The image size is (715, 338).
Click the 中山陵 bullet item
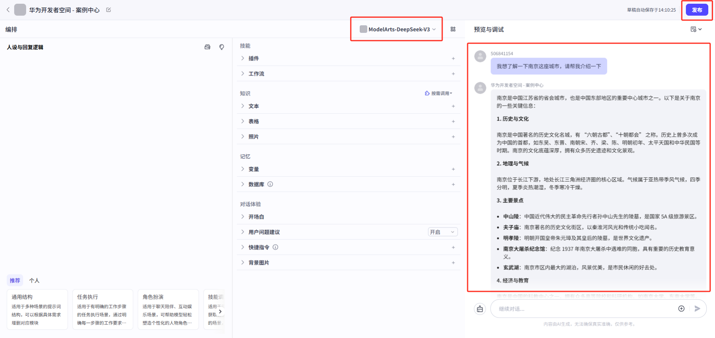click(x=600, y=216)
